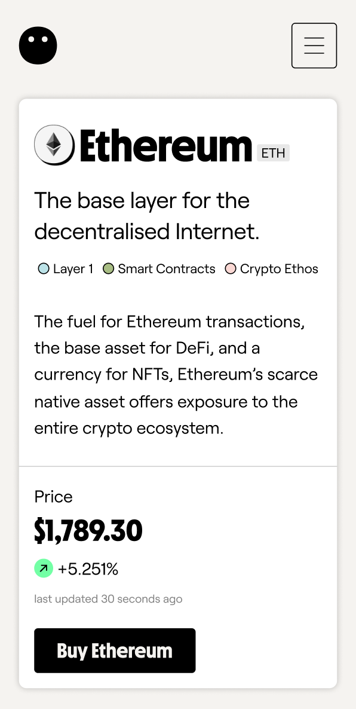356x709 pixels.
Task: Select the Crypto Ethos tag
Action: click(272, 268)
